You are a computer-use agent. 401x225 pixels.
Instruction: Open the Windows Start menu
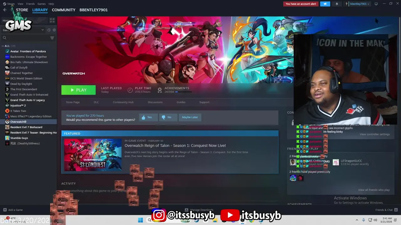(x=140, y=220)
